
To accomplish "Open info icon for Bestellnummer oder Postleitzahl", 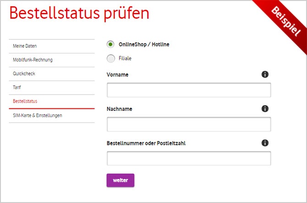I will tap(265, 143).
